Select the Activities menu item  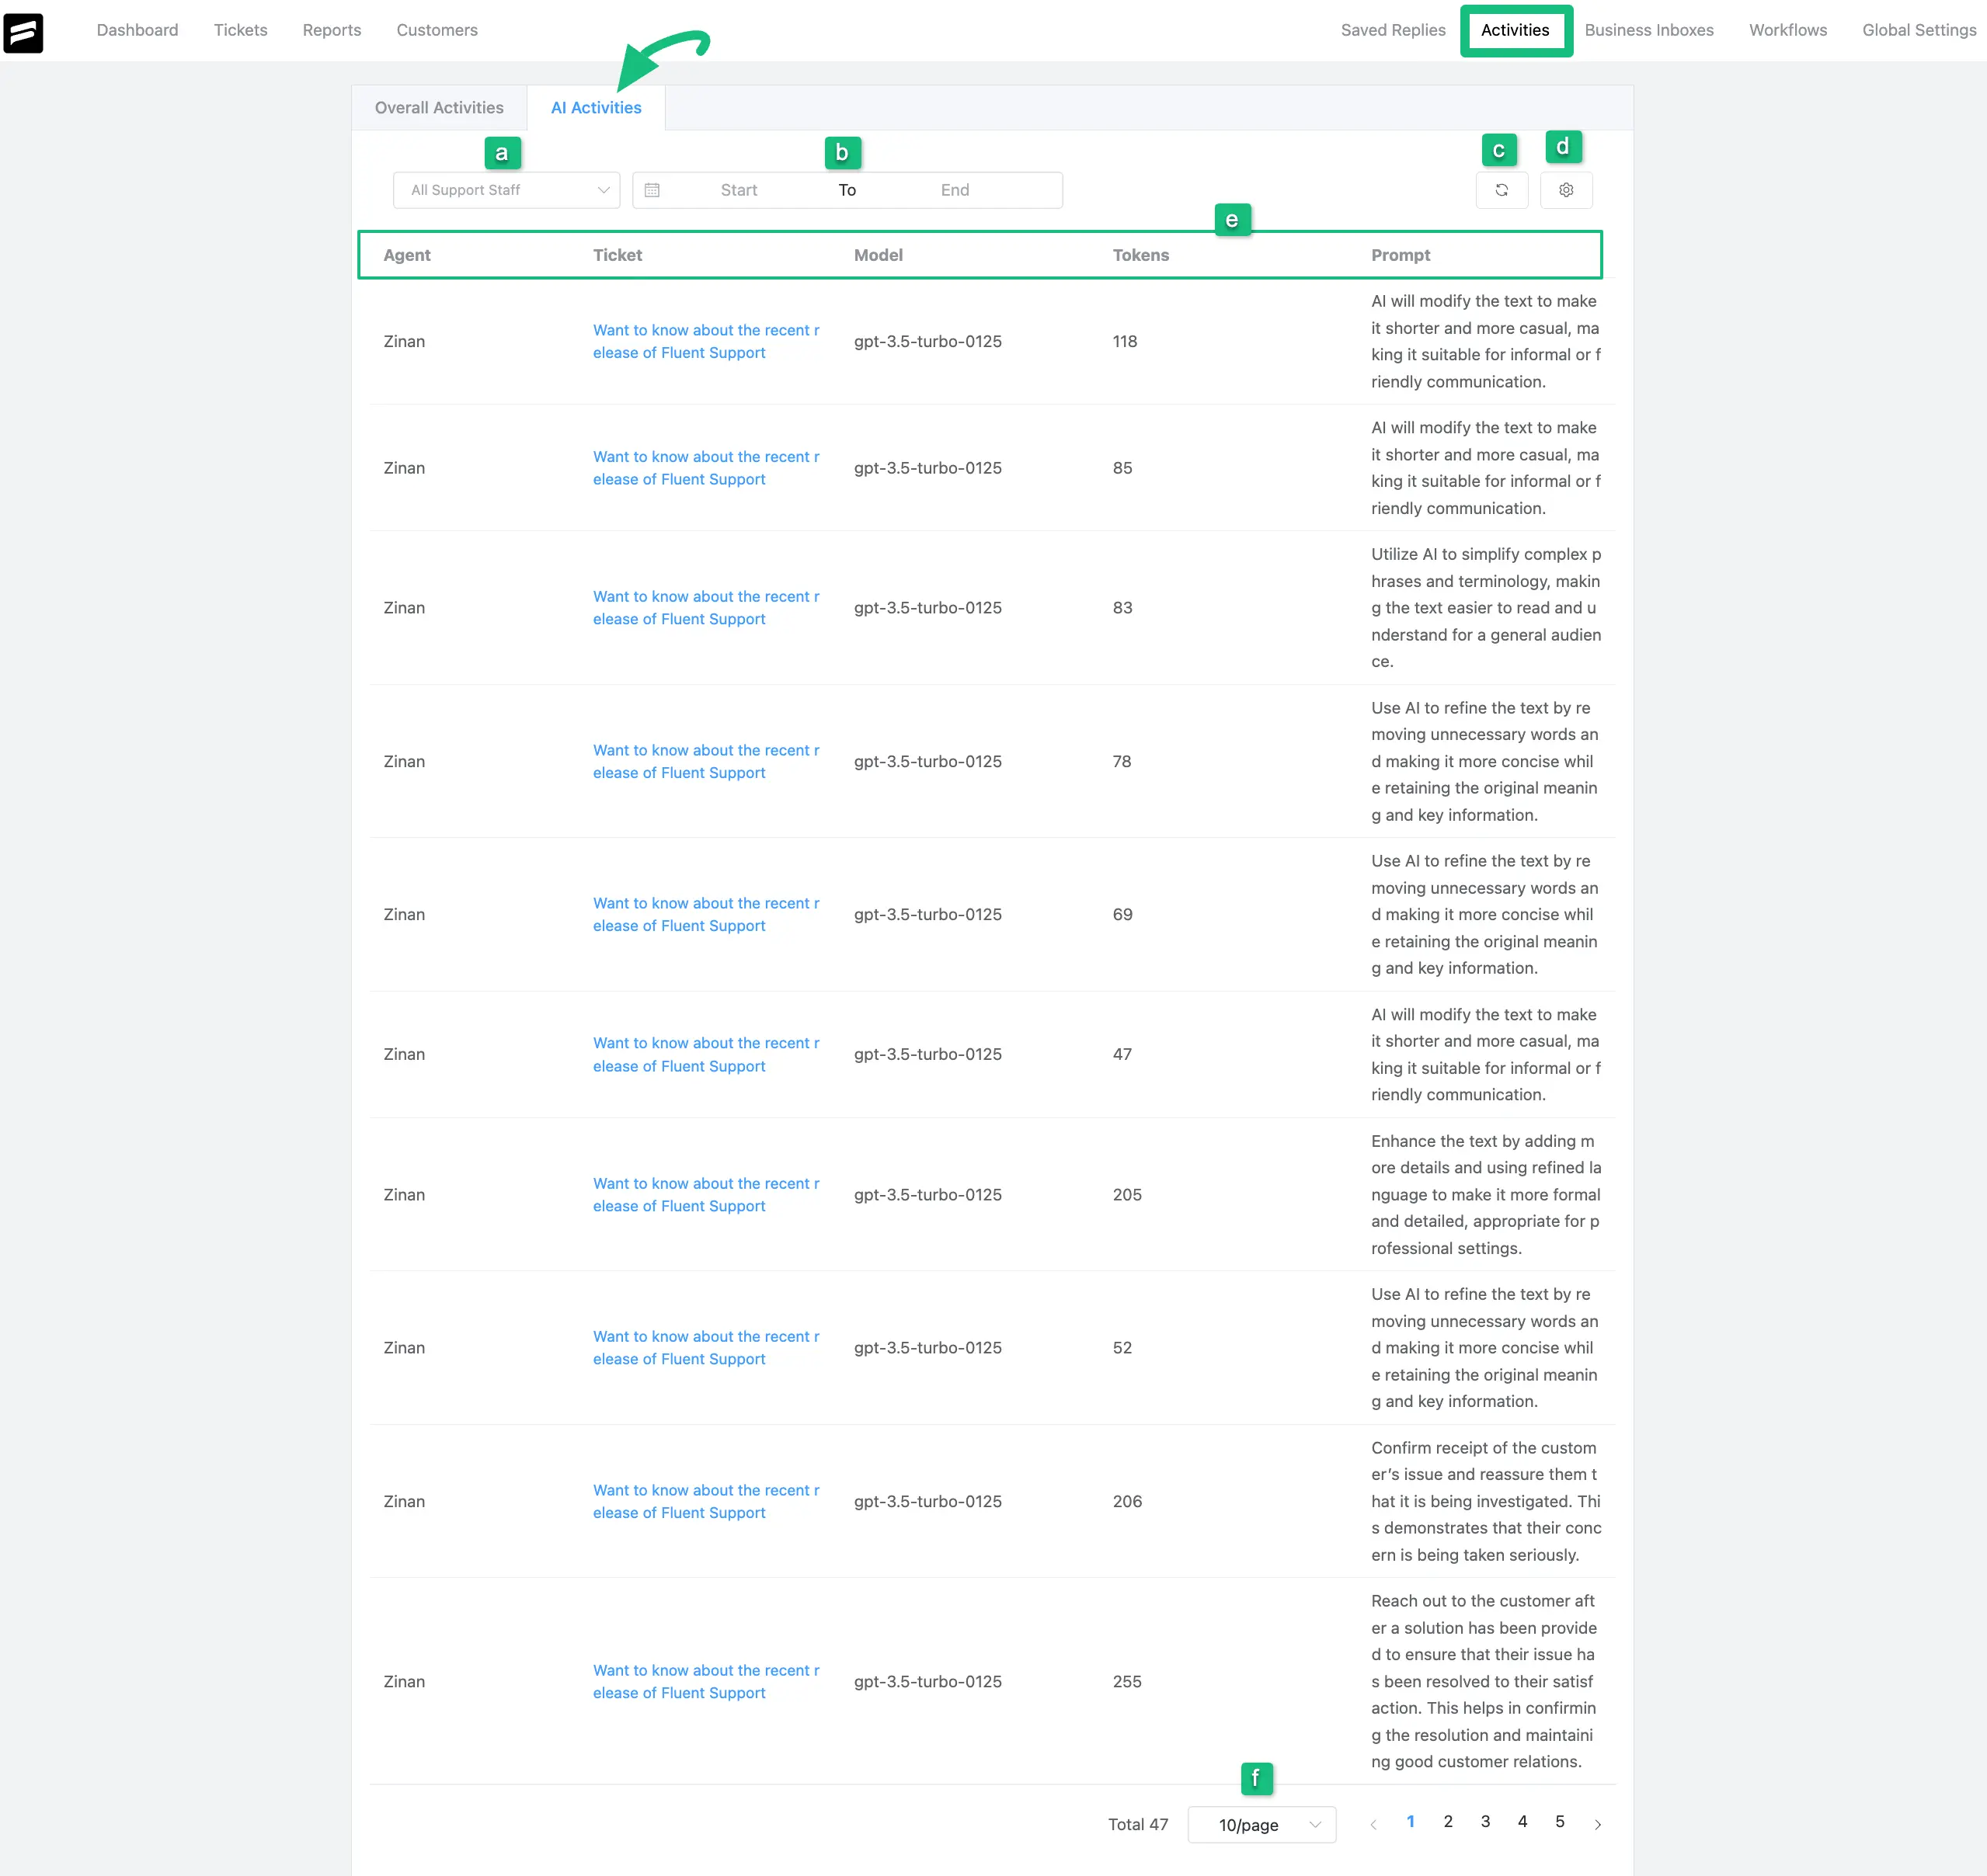[1515, 30]
